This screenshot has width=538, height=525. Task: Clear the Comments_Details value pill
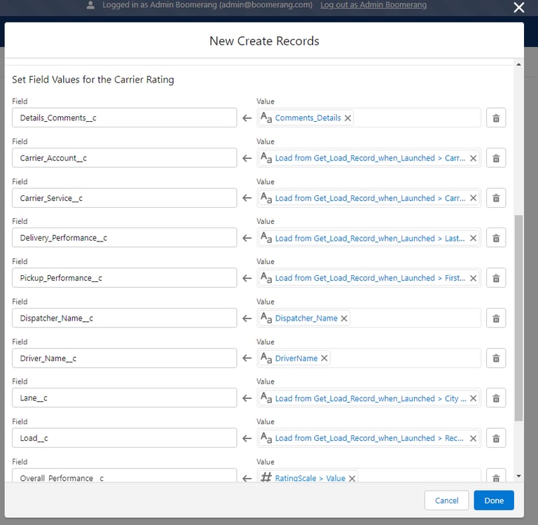pyautogui.click(x=348, y=118)
